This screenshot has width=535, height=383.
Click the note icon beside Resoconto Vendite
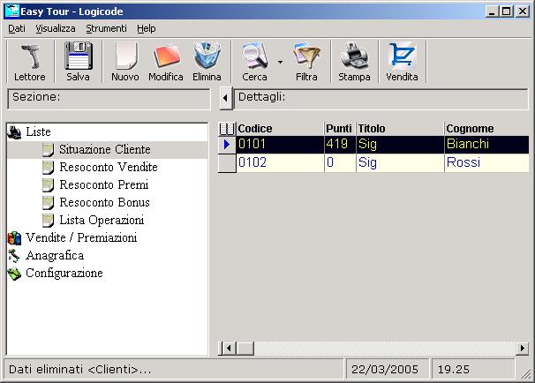48,168
